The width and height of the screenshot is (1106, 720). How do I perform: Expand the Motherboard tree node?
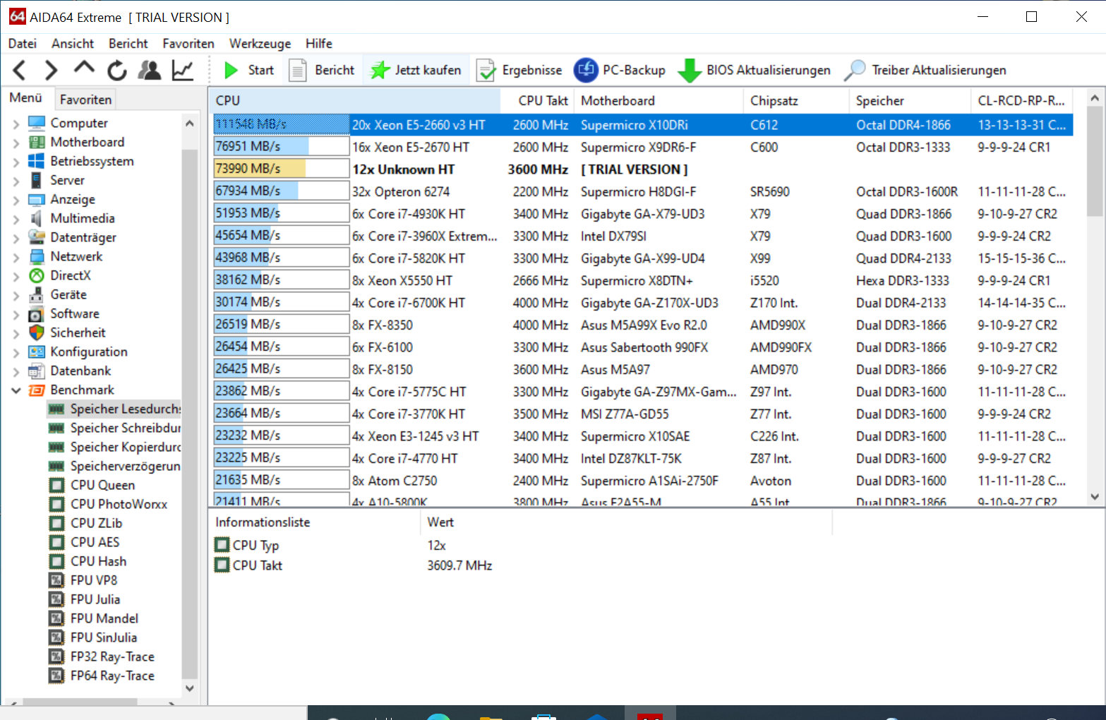[x=16, y=143]
